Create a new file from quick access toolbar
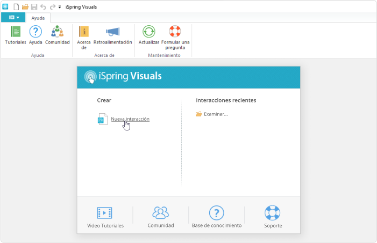 coord(16,7)
